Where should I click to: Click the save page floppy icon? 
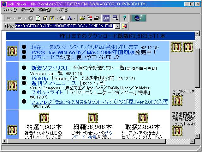coord(90,18)
